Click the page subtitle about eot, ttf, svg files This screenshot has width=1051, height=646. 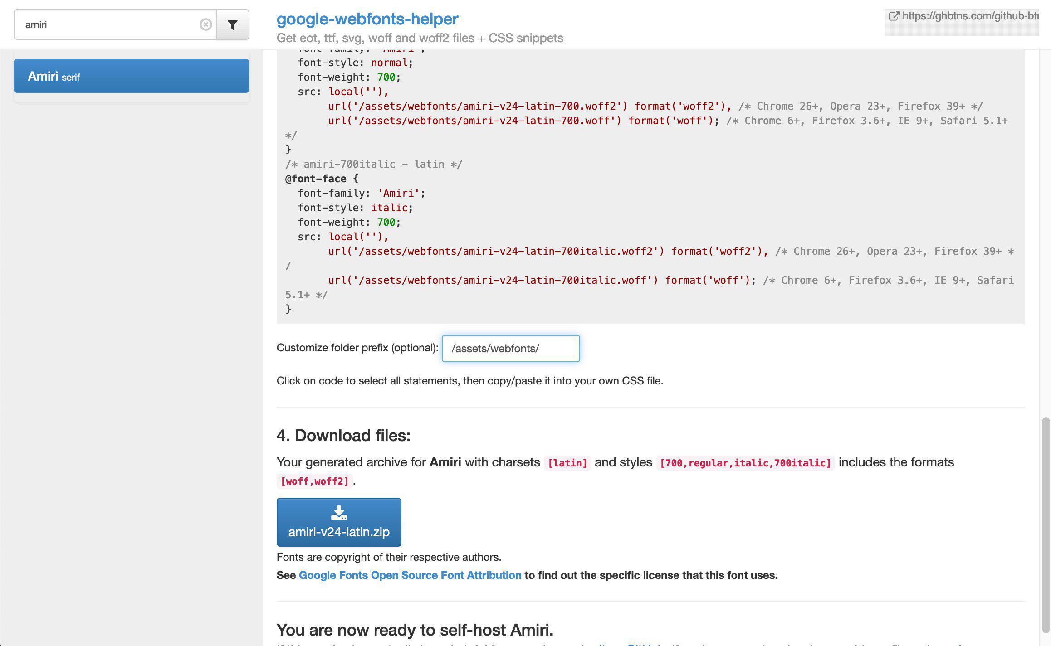coord(420,38)
